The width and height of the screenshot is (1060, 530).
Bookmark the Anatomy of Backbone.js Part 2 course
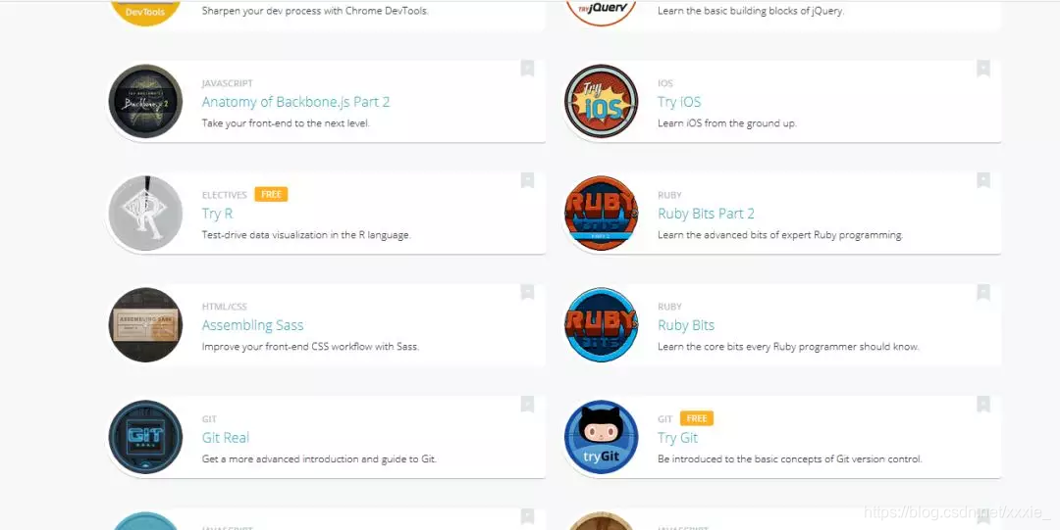pos(527,69)
